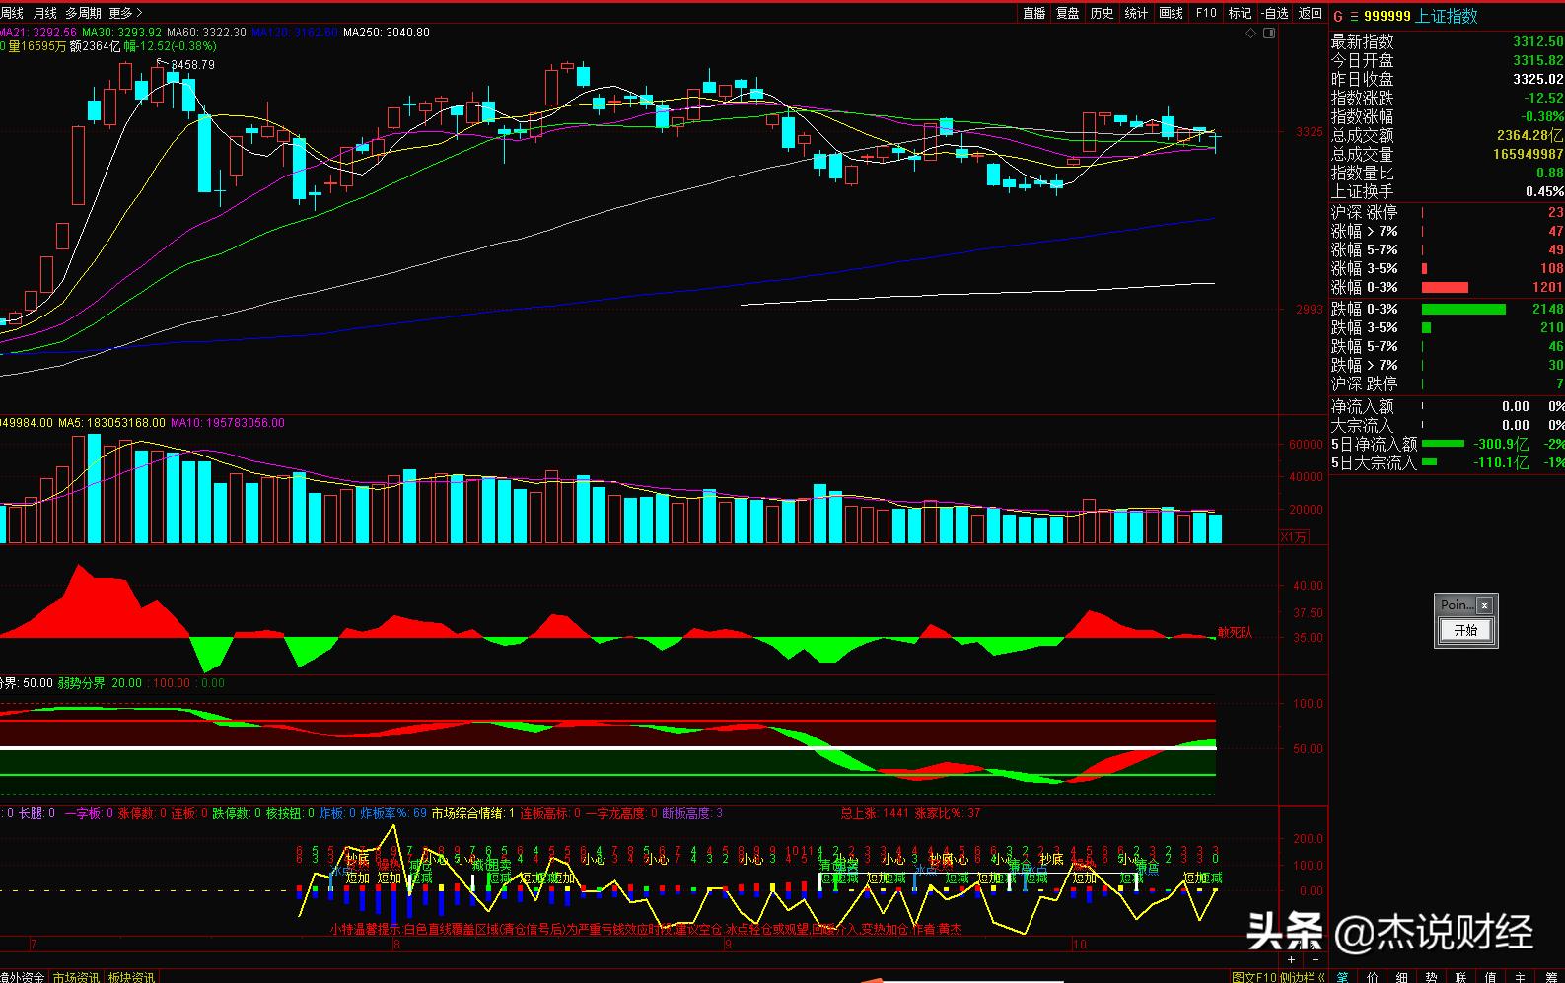
Task: Click the volume MA10 label
Action: [228, 423]
